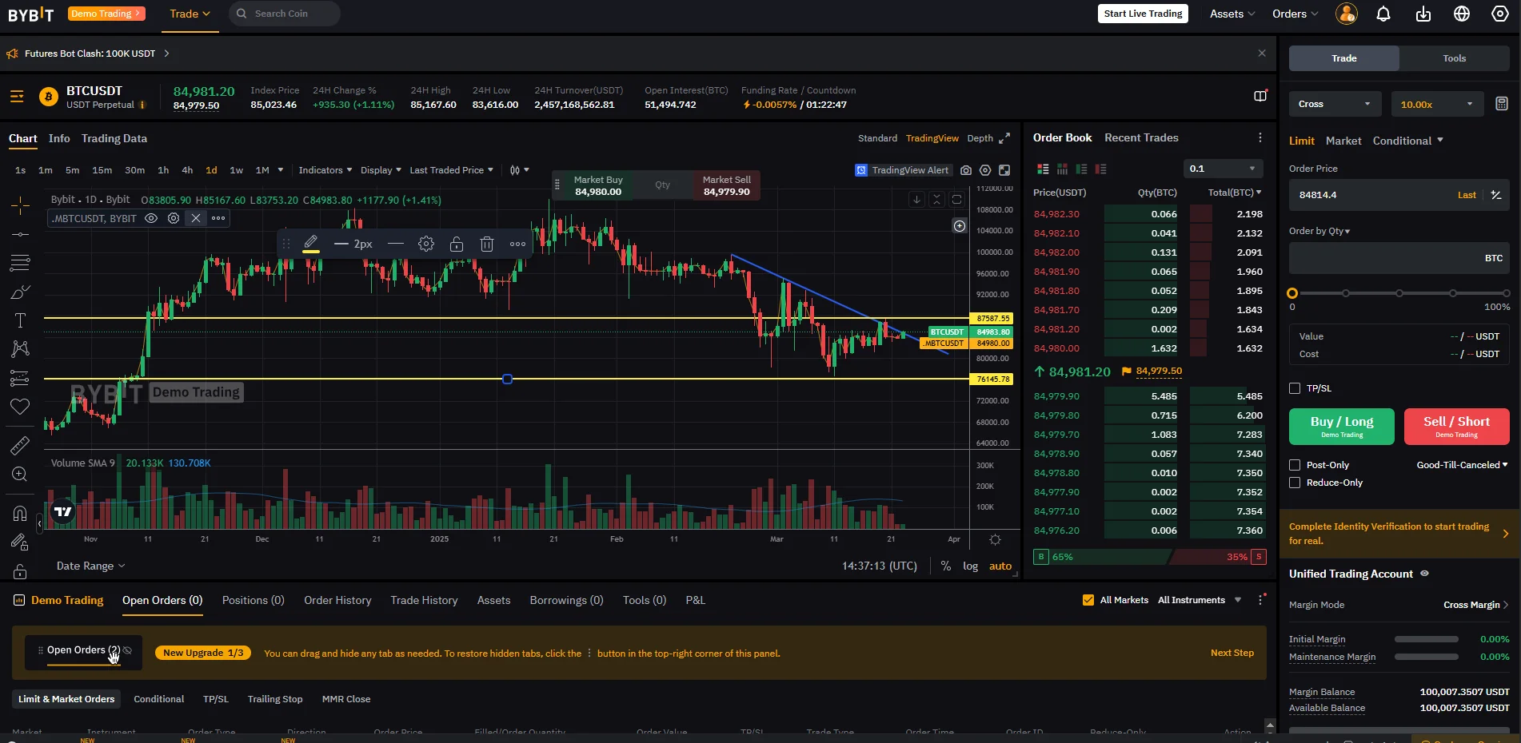
Task: Select the crosshair cursor tool
Action: tap(20, 205)
